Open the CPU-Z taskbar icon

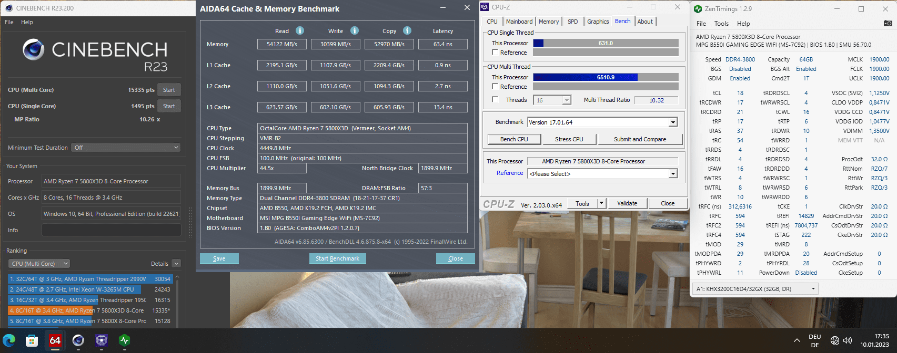102,340
